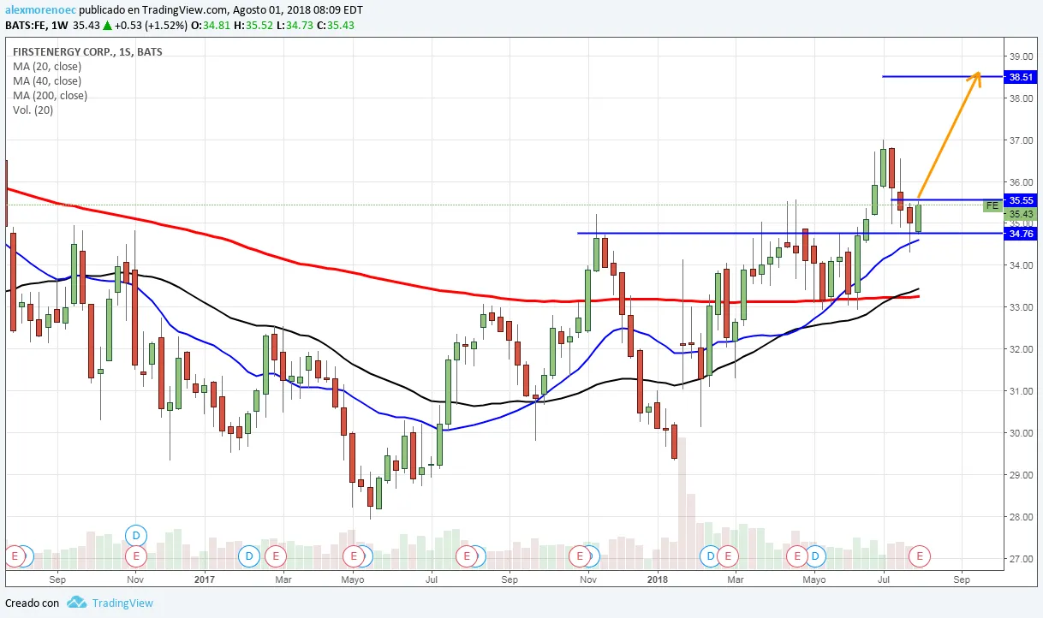Click the earnings E marker before Mayo 2018
The height and width of the screenshot is (618, 1043).
797,556
